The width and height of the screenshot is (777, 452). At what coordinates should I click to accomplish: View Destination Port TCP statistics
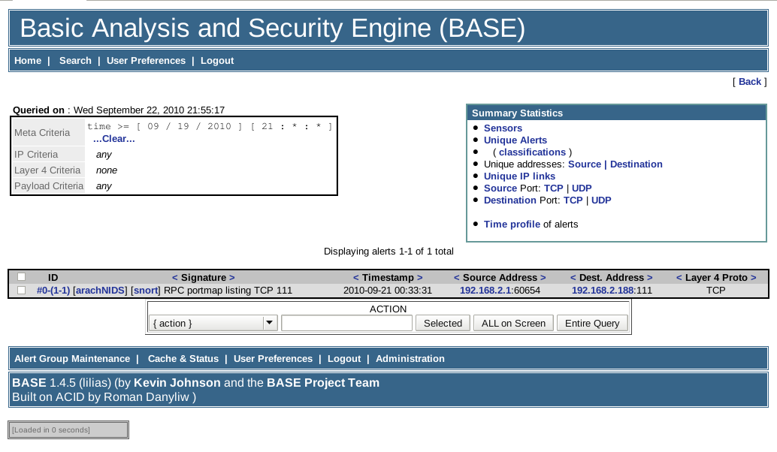(573, 200)
